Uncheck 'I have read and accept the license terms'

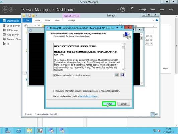tap(55, 75)
